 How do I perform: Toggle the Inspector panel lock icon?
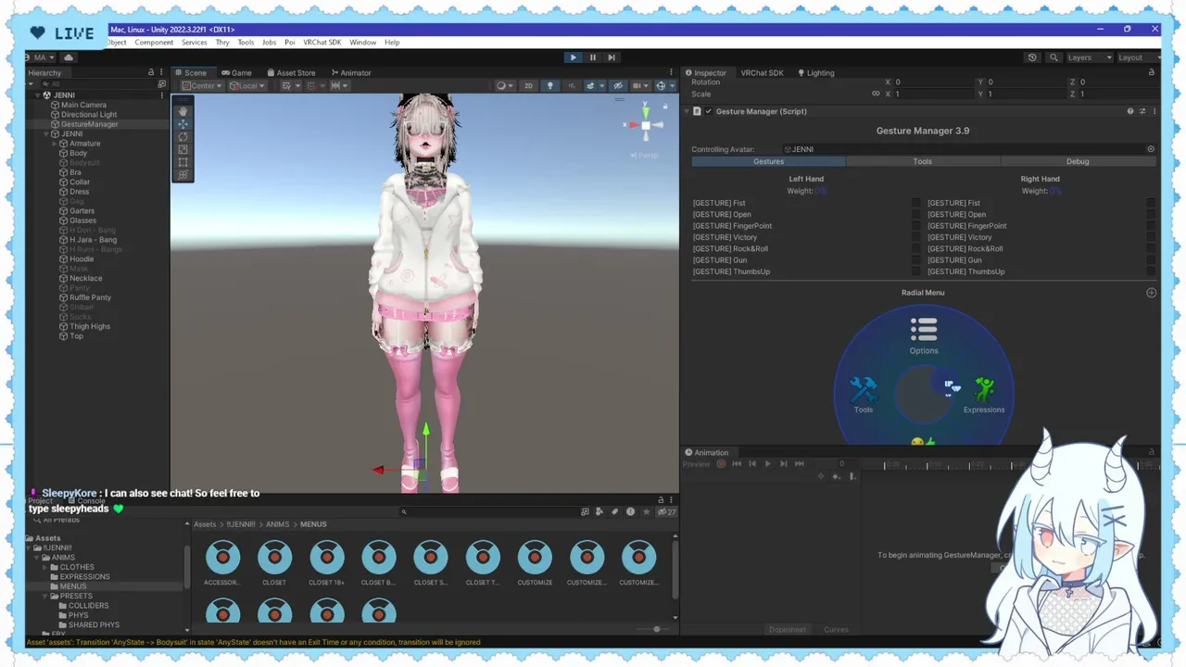pyautogui.click(x=1151, y=72)
